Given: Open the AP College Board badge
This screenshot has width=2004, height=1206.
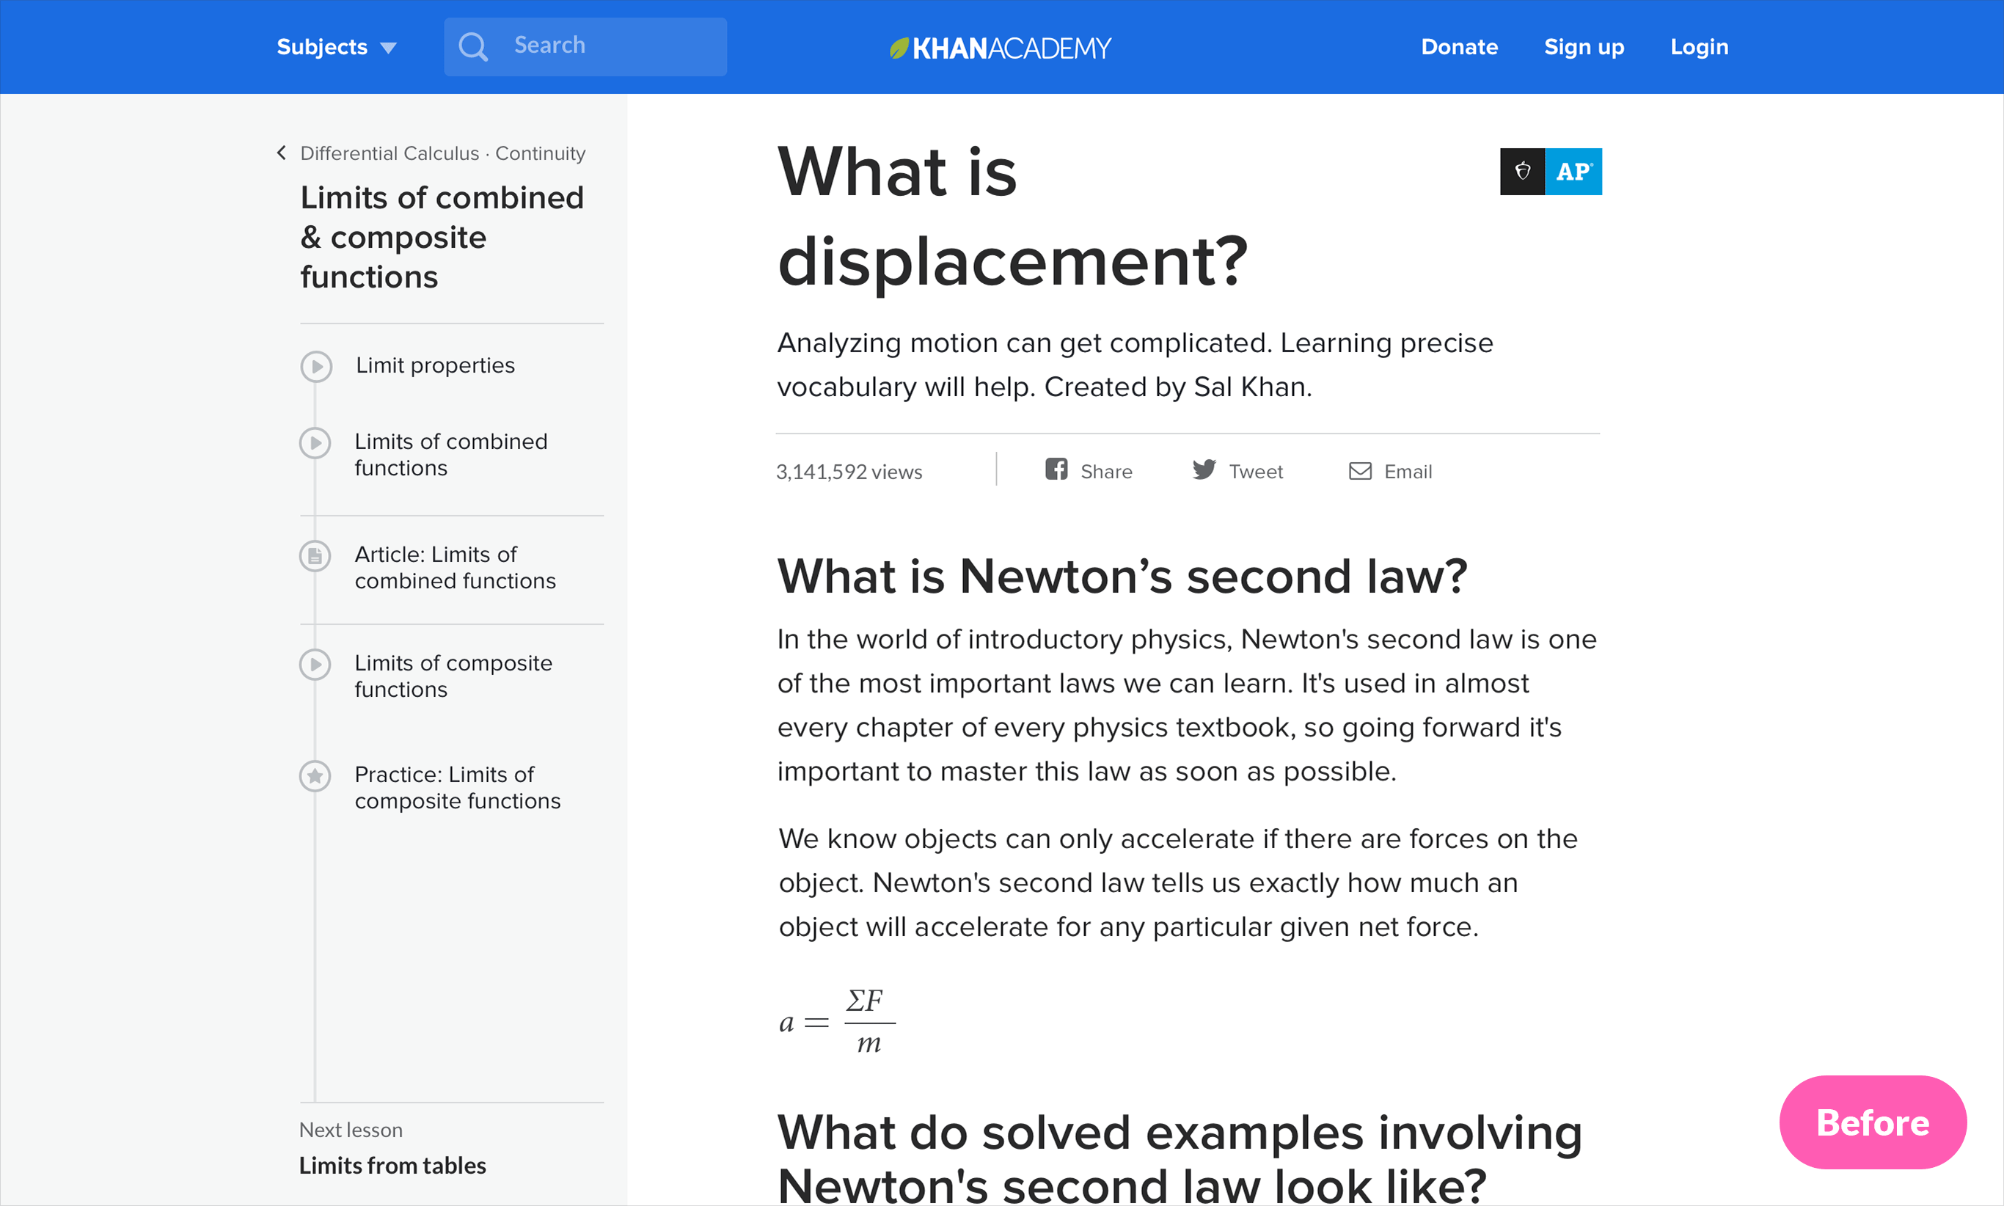Looking at the screenshot, I should point(1550,172).
